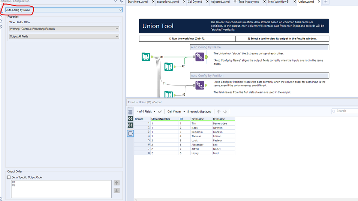Move output order up with the up arrow

(x=117, y=183)
